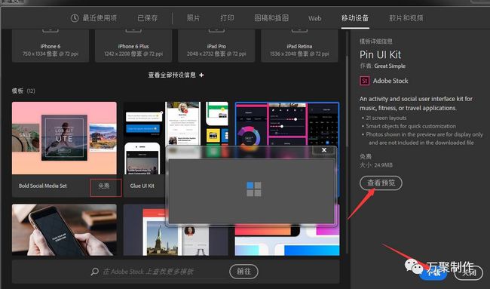490x289 pixels.
Task: Click the Pin UI Kit title
Action: [380, 55]
